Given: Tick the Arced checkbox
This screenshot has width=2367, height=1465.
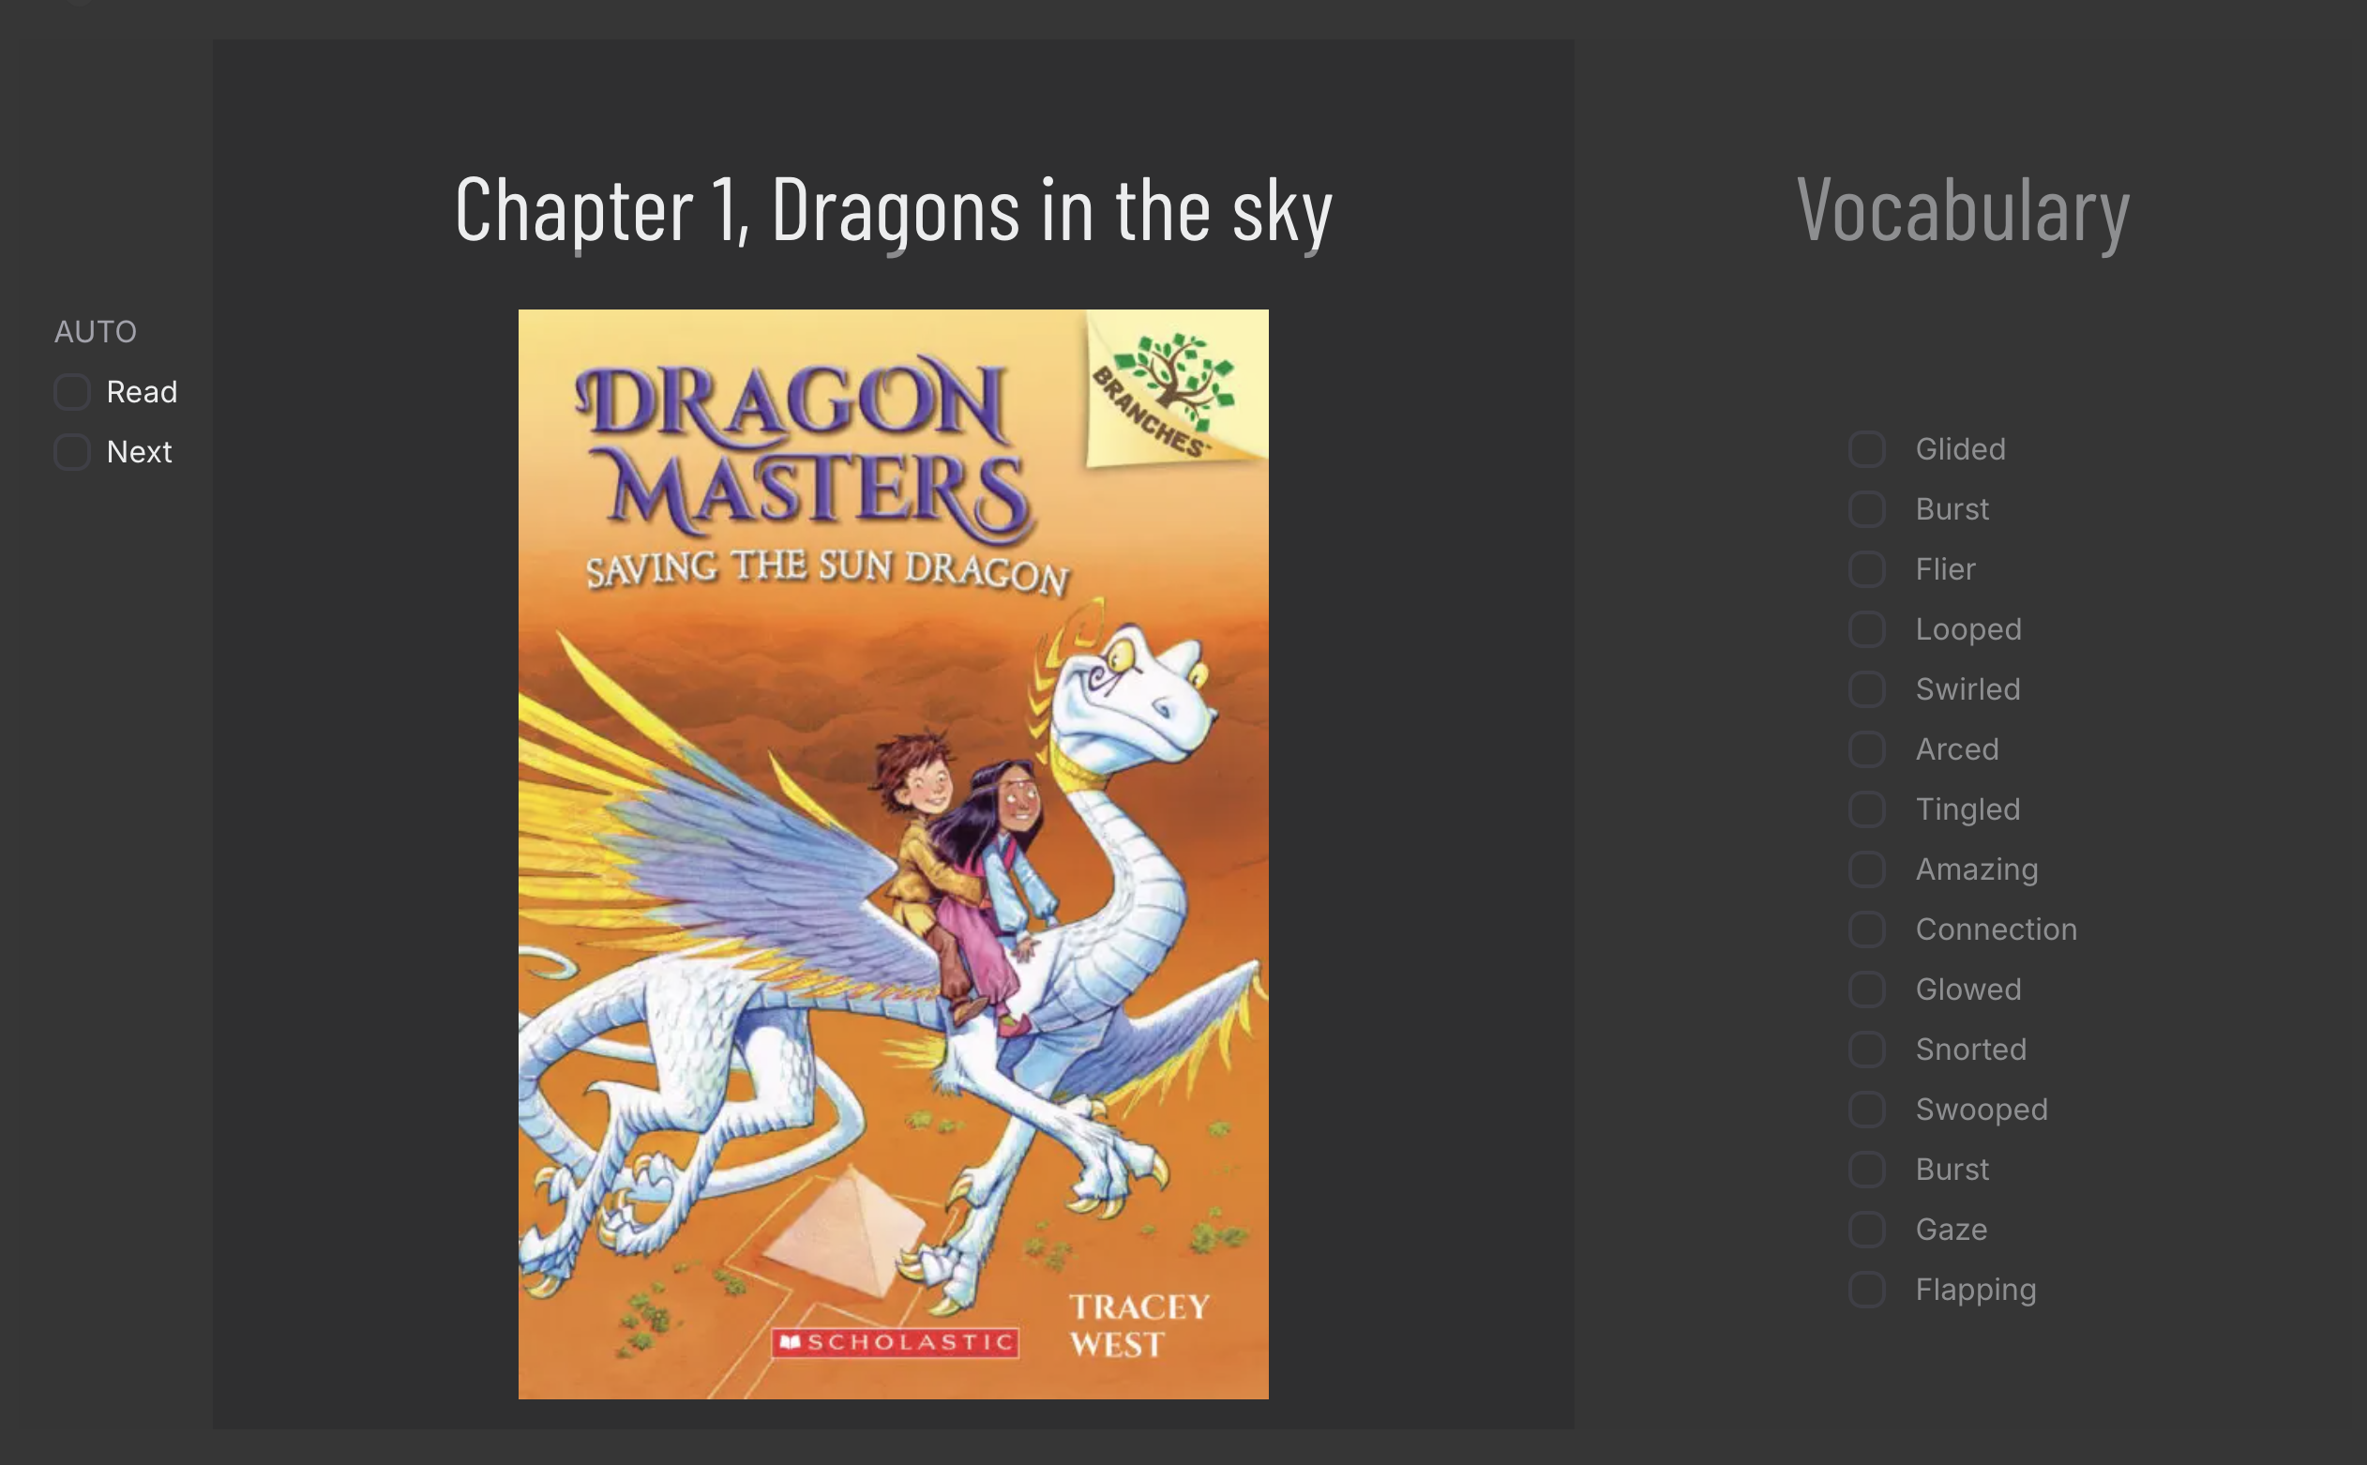Looking at the screenshot, I should click(x=1866, y=750).
